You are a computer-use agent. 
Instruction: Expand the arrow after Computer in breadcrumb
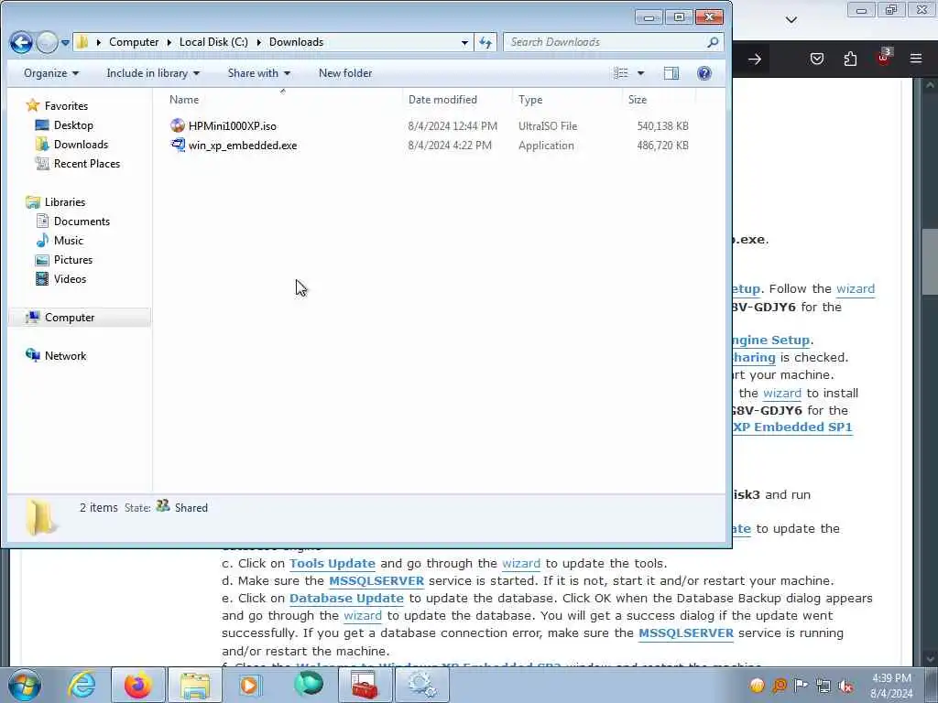point(169,42)
